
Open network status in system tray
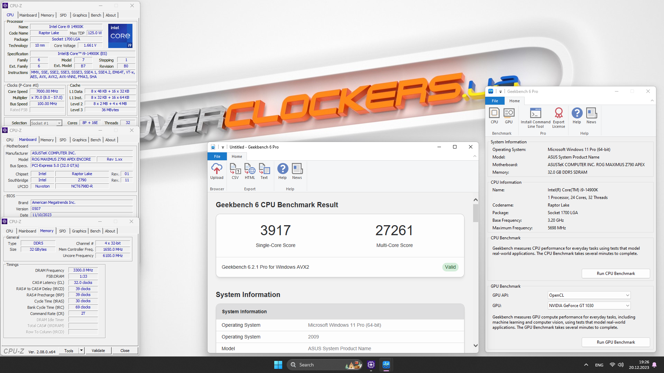point(612,365)
